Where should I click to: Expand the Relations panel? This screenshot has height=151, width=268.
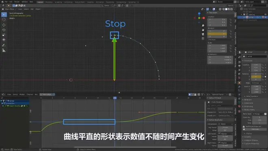pyautogui.click(x=248, y=100)
